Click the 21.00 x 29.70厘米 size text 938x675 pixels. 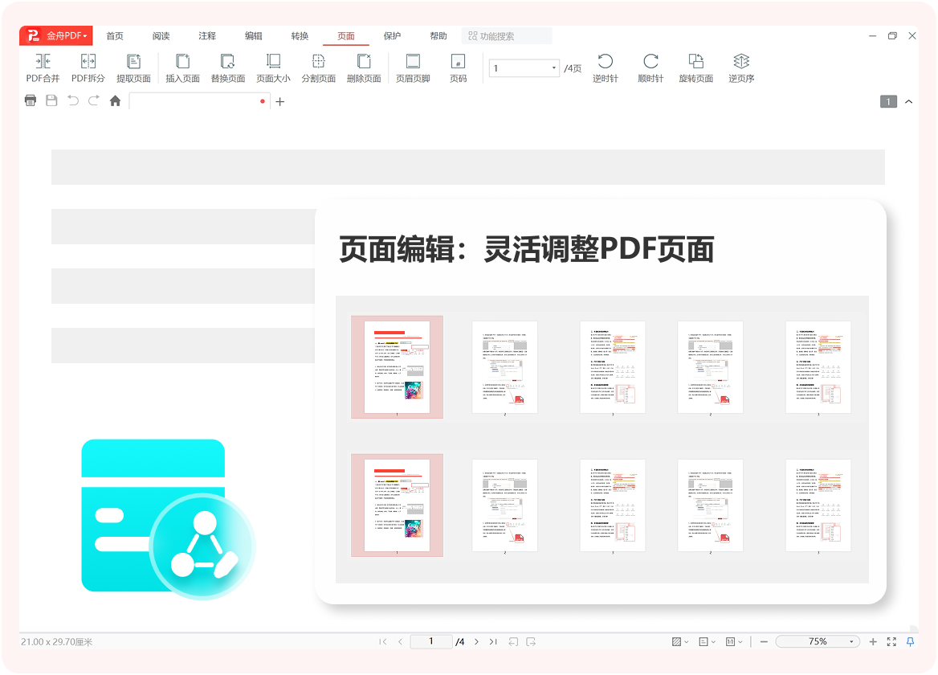pos(57,641)
